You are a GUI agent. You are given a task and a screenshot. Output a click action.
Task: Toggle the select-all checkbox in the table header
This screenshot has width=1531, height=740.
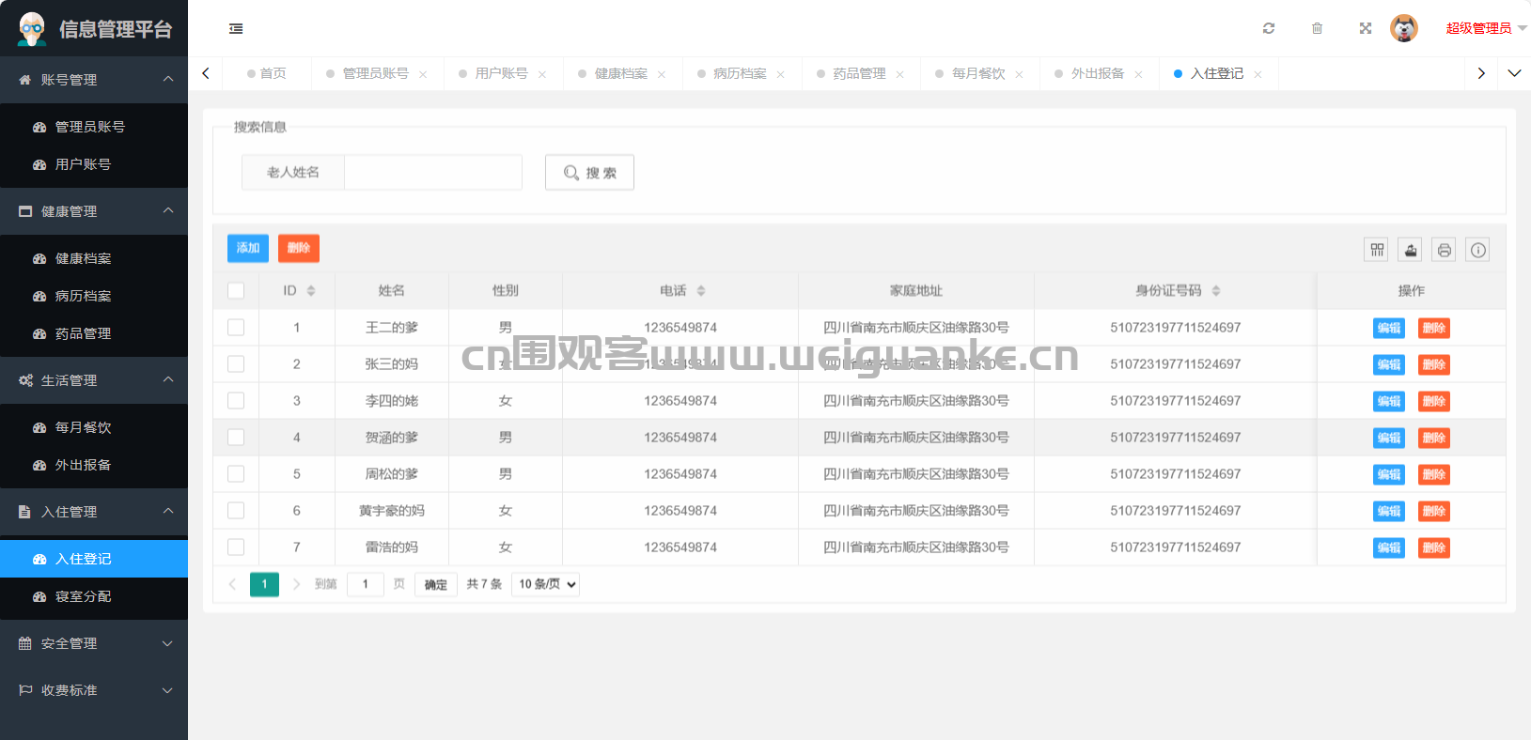click(x=236, y=291)
